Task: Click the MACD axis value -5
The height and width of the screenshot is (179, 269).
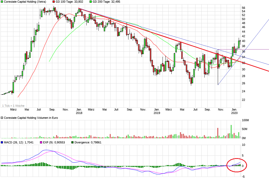Action: 244,177
